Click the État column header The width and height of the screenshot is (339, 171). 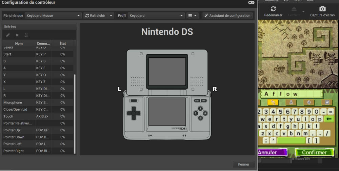pos(62,43)
